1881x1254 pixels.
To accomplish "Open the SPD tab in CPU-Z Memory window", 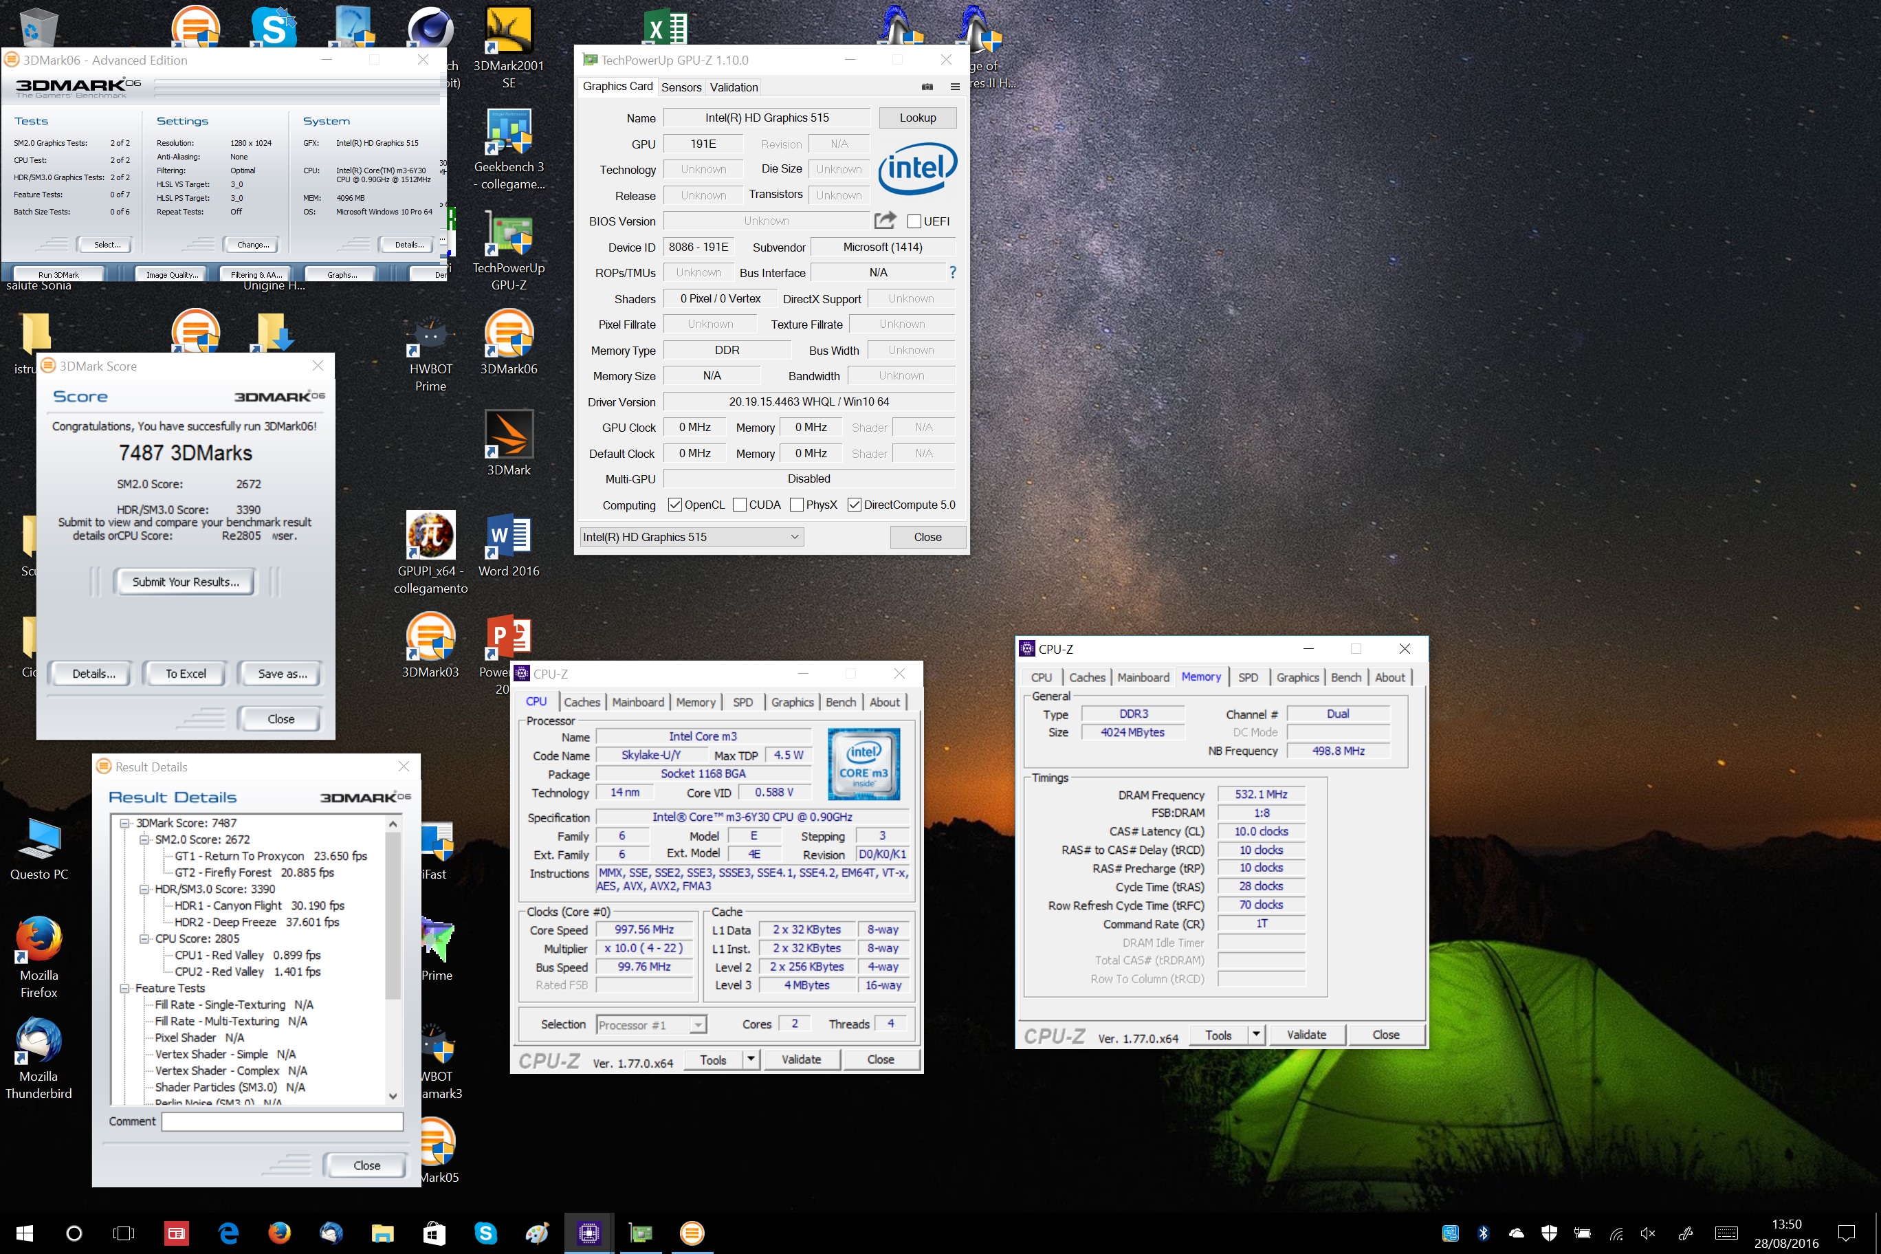I will coord(1248,676).
